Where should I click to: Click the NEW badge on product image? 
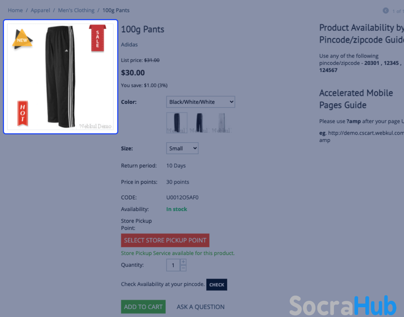pyautogui.click(x=22, y=39)
